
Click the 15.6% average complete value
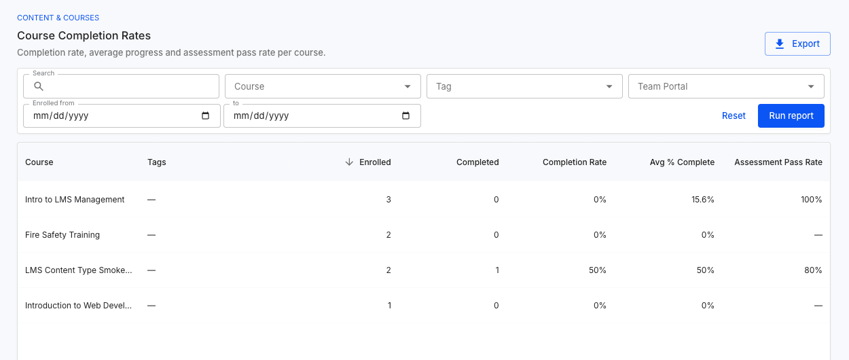tap(703, 200)
